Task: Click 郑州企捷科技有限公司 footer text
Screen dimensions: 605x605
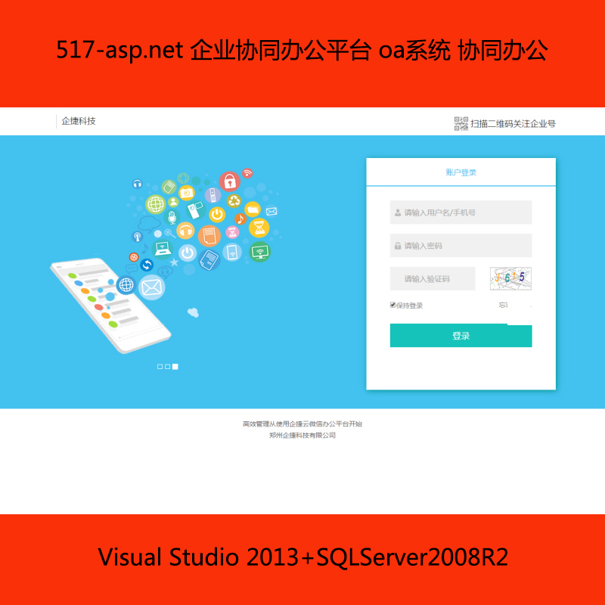Action: point(302,436)
